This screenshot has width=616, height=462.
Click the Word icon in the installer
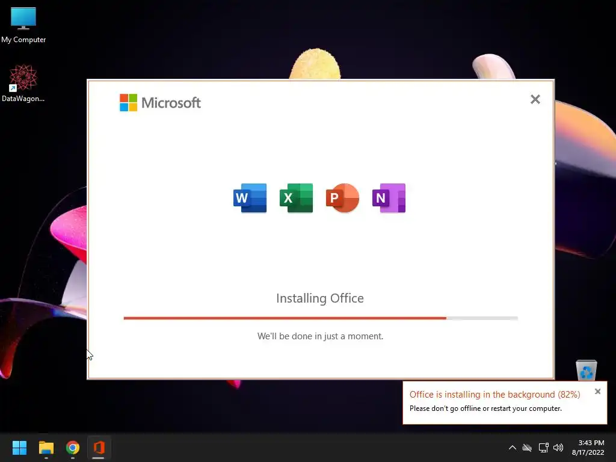click(x=250, y=198)
